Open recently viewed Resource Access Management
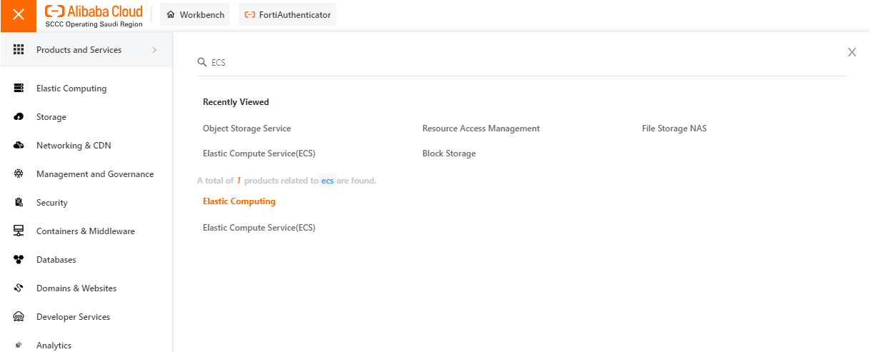Image resolution: width=870 pixels, height=352 pixels. pyautogui.click(x=481, y=129)
